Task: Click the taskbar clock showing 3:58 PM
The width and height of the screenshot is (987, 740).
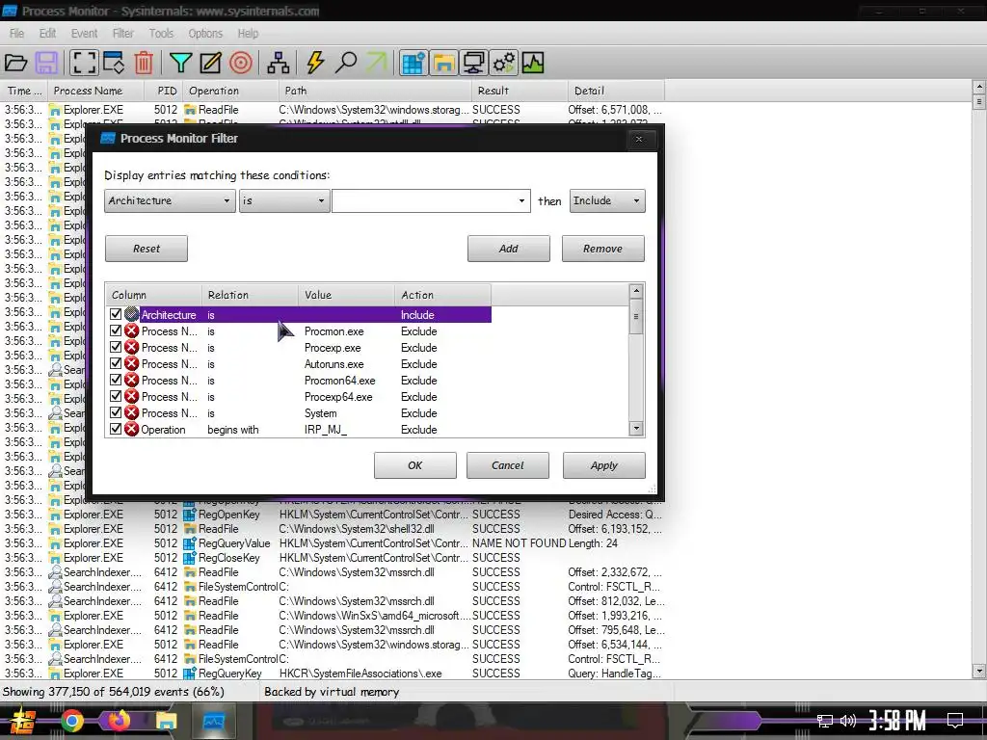Action: coord(897,721)
